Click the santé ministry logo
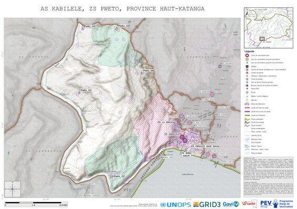 249,204
